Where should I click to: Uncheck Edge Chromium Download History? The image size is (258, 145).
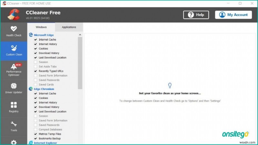(x=35, y=107)
